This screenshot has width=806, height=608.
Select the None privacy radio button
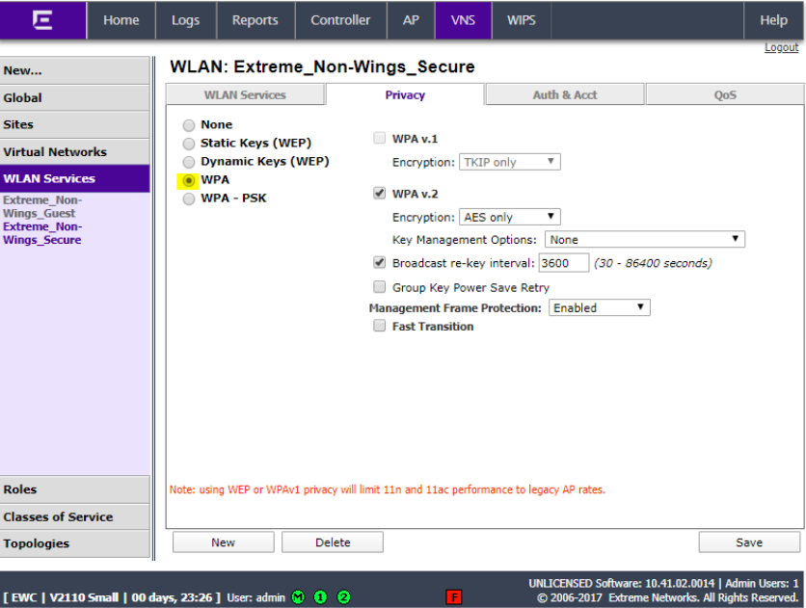pos(189,125)
